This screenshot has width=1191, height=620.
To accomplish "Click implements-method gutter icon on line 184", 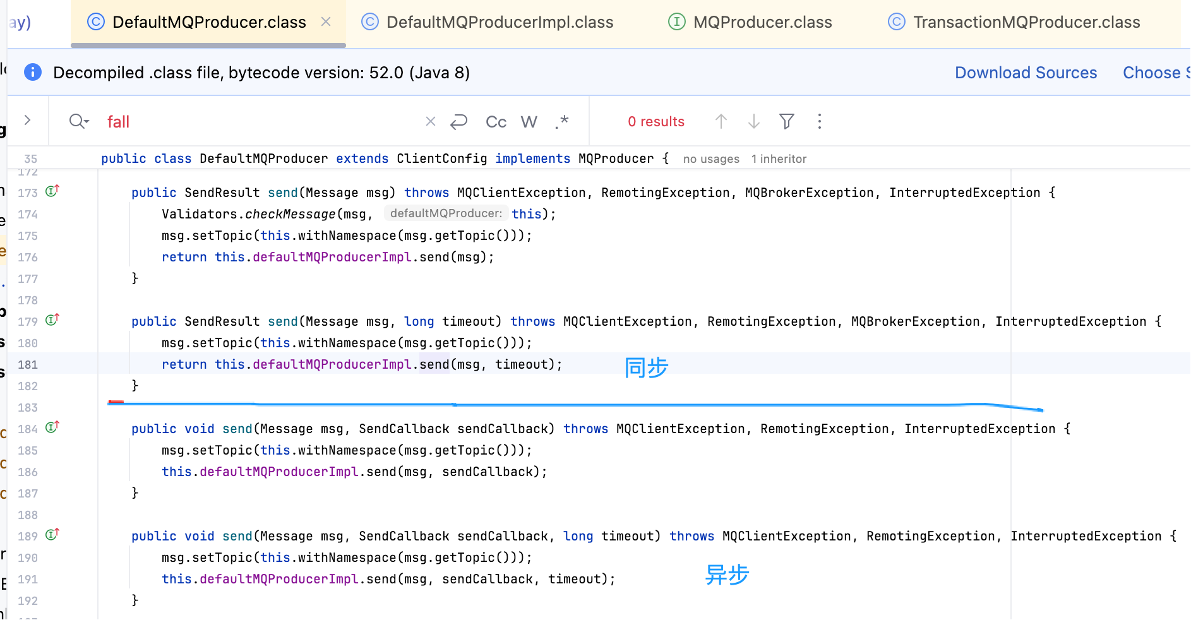I will pyautogui.click(x=52, y=427).
